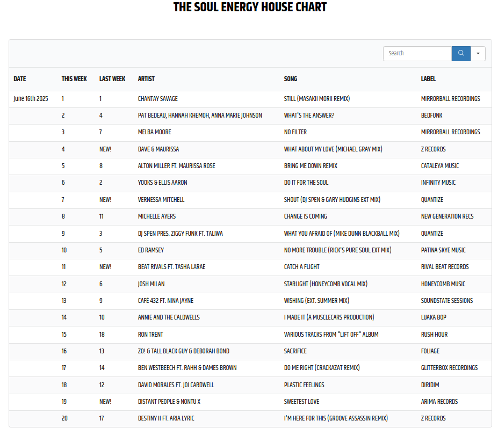This screenshot has height=435, width=498.
Task: Click artist YOOKS & ELLIS AARON
Action: click(162, 183)
